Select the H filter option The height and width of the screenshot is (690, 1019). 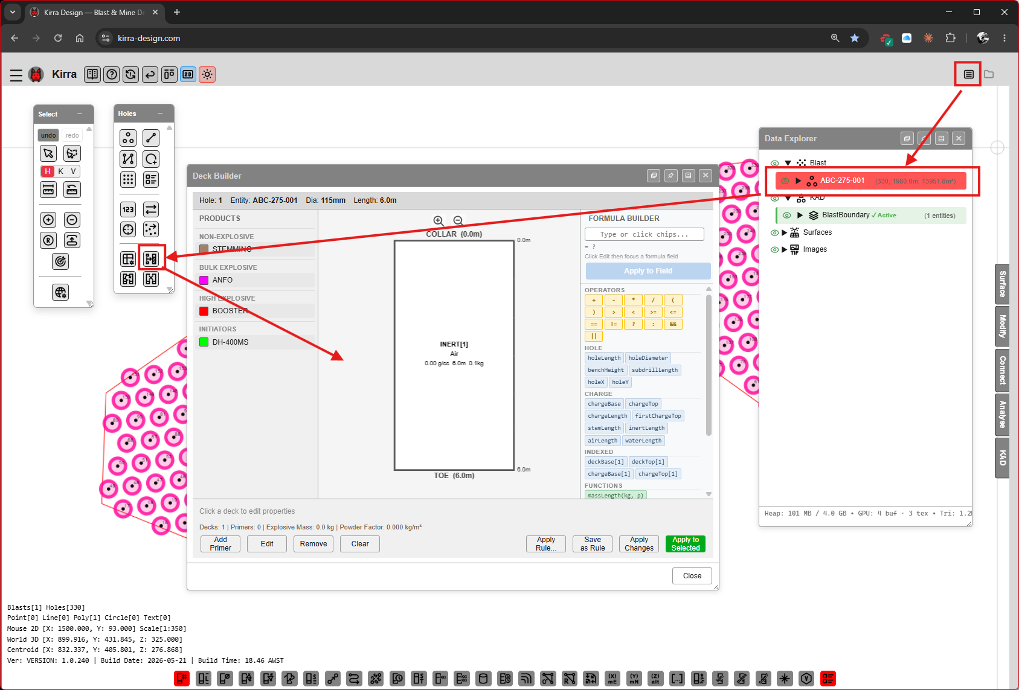tap(48, 171)
